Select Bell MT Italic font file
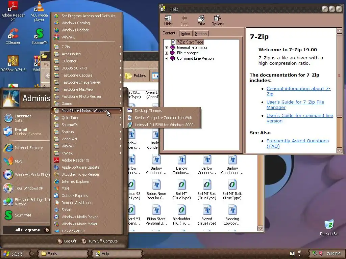 click(232, 190)
